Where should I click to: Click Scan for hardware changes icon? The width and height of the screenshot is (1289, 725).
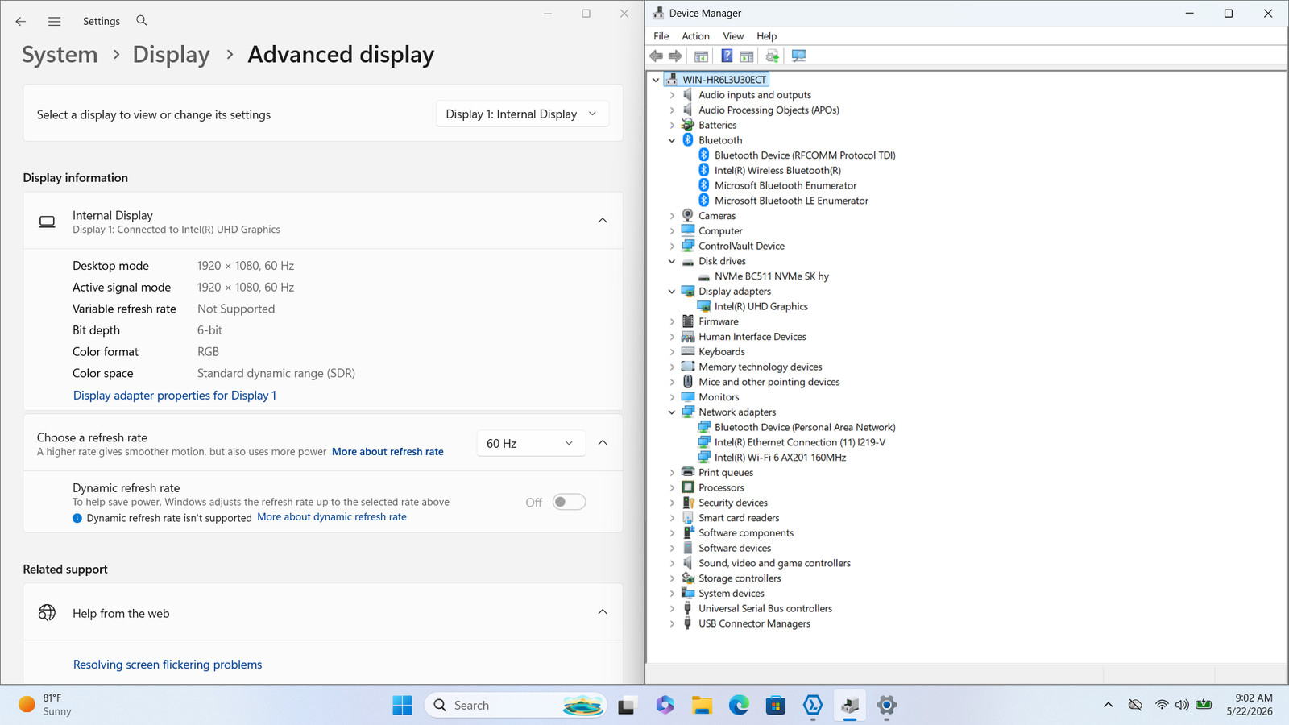[x=798, y=56]
